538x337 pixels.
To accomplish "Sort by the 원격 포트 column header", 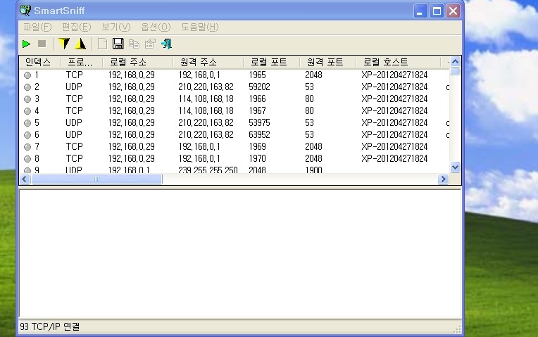I will point(327,62).
